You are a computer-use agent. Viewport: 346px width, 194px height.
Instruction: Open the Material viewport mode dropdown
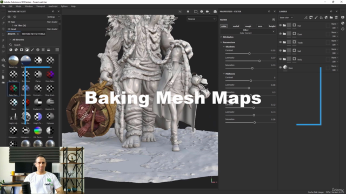(201, 19)
